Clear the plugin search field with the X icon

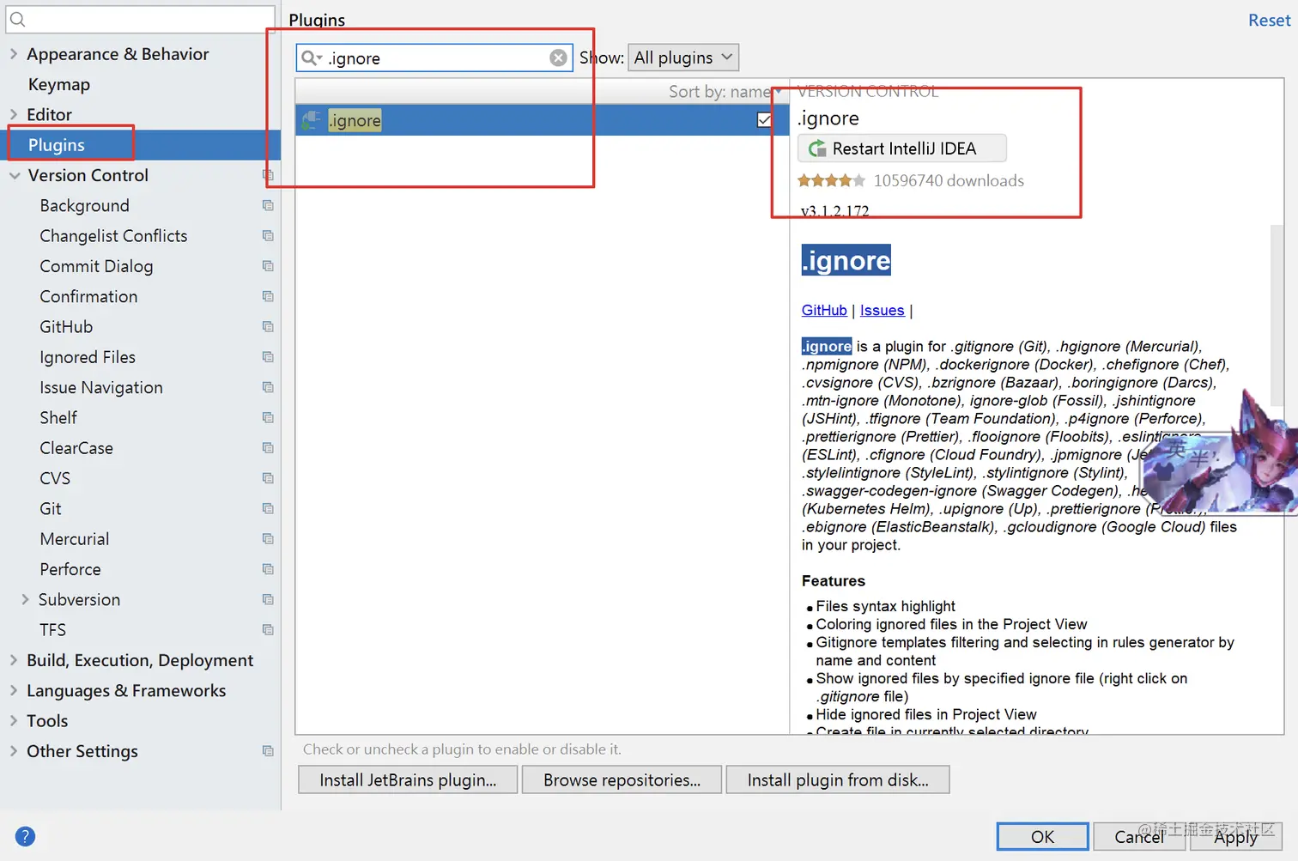(x=558, y=58)
